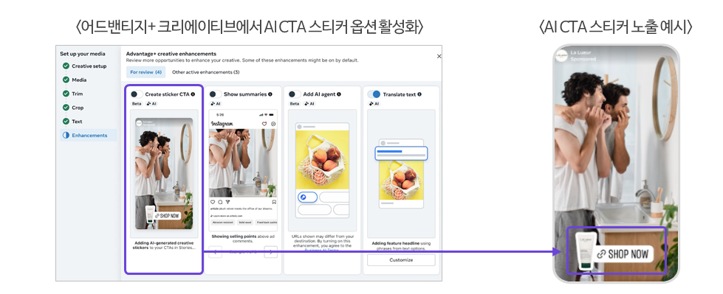Click the Beta tag on Add AI agent
Image resolution: width=723 pixels, height=294 pixels.
(295, 104)
